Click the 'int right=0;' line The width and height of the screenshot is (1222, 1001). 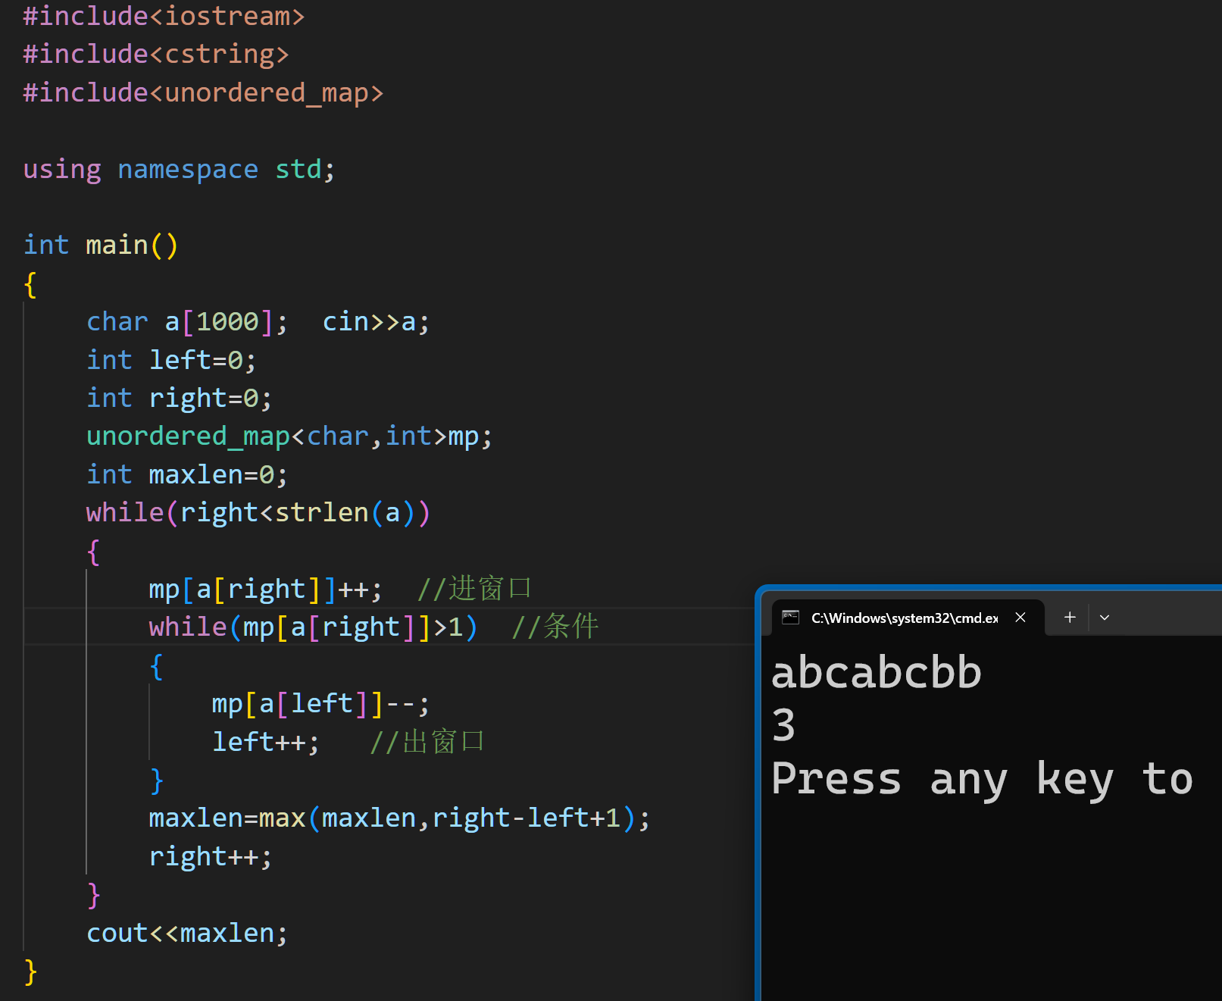pyautogui.click(x=179, y=398)
